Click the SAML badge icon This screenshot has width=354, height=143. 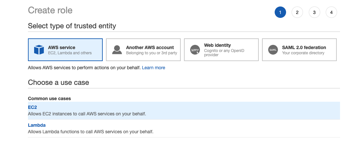(x=273, y=50)
